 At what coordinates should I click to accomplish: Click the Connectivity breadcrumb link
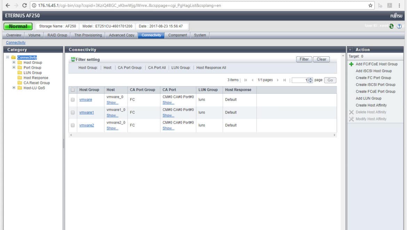tap(16, 43)
